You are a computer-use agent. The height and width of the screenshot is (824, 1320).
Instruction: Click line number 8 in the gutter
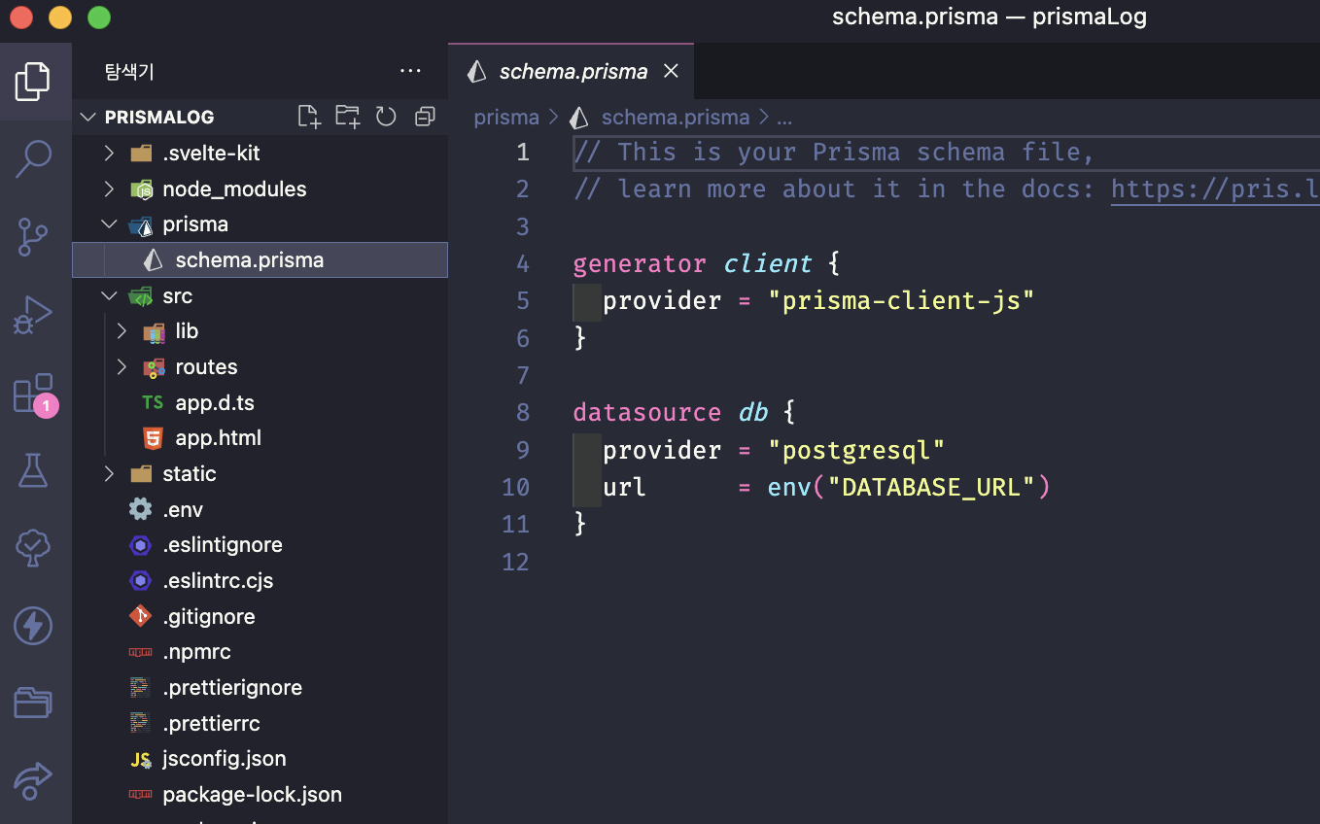(x=523, y=412)
